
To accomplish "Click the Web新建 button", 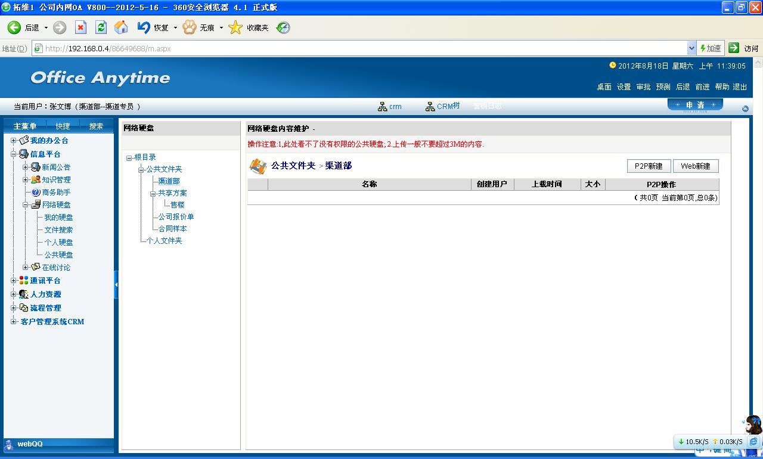I will [x=696, y=166].
